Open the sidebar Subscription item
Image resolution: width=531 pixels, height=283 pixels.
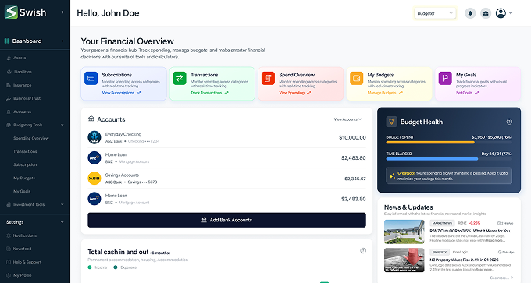[25, 164]
